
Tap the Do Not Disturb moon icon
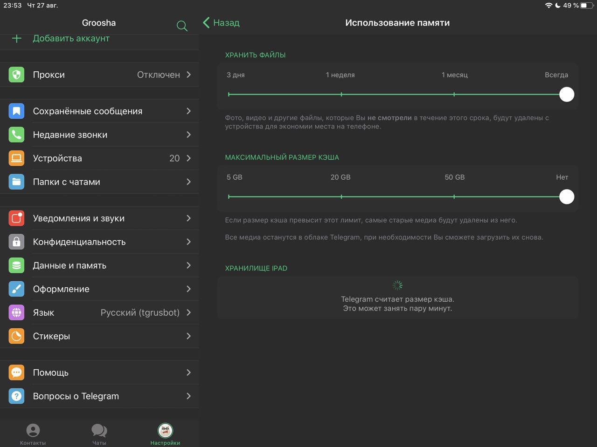(x=557, y=6)
